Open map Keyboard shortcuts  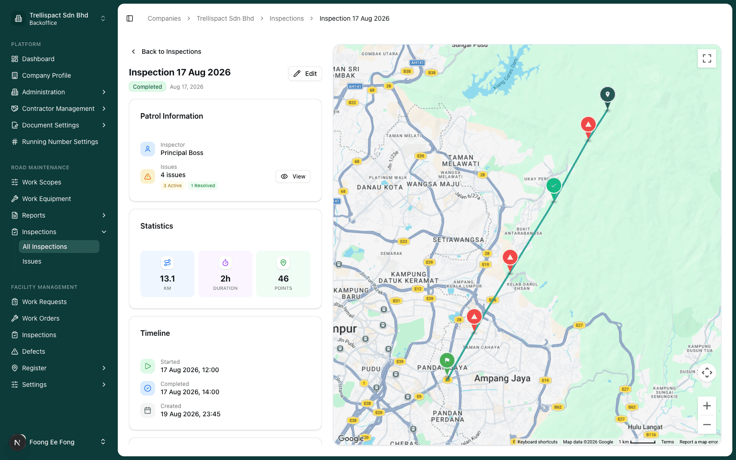(x=537, y=442)
